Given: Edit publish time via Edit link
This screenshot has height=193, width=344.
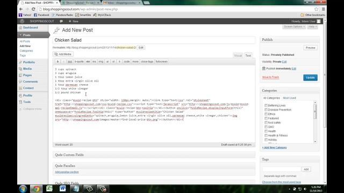Looking at the screenshot, I should tap(294, 69).
